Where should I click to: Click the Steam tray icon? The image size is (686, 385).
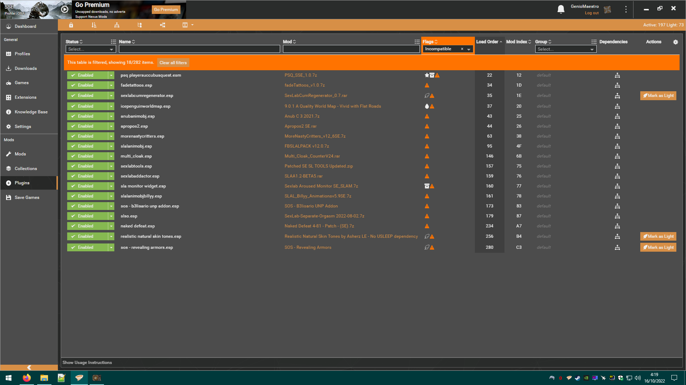pyautogui.click(x=577, y=378)
